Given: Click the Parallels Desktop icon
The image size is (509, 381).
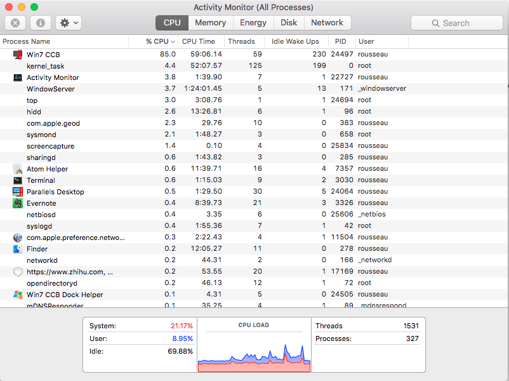Looking at the screenshot, I should coord(18,192).
